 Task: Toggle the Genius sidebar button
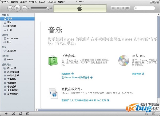coord(154,114)
